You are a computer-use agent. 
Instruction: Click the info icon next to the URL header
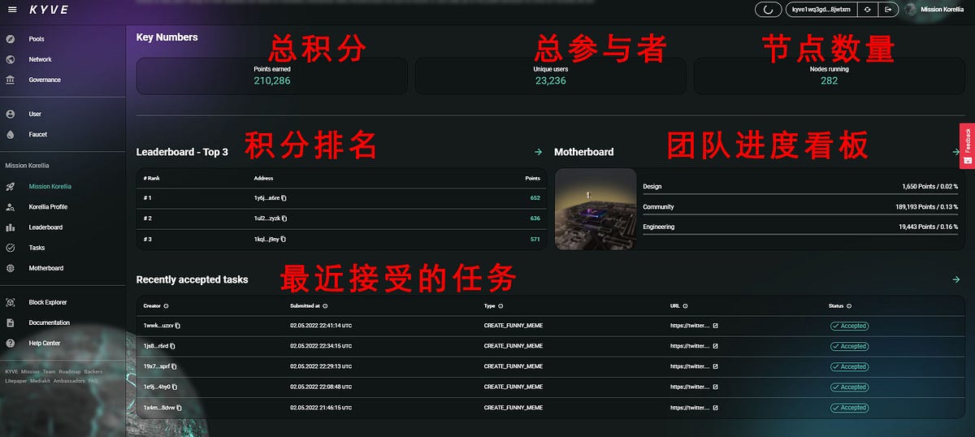click(685, 306)
